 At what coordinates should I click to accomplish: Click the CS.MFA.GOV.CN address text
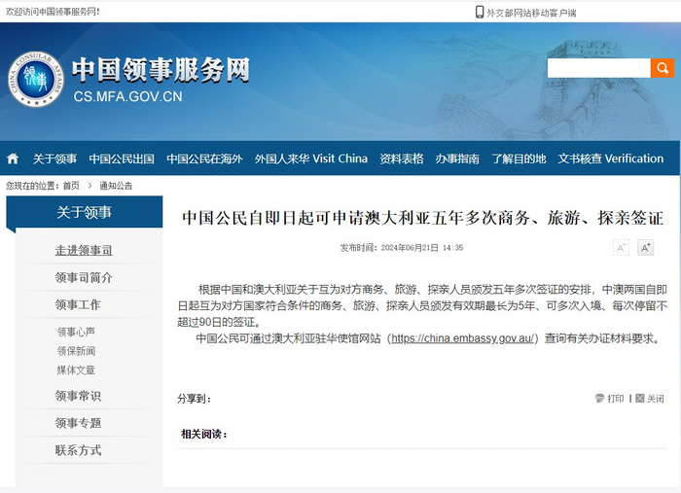click(x=127, y=96)
